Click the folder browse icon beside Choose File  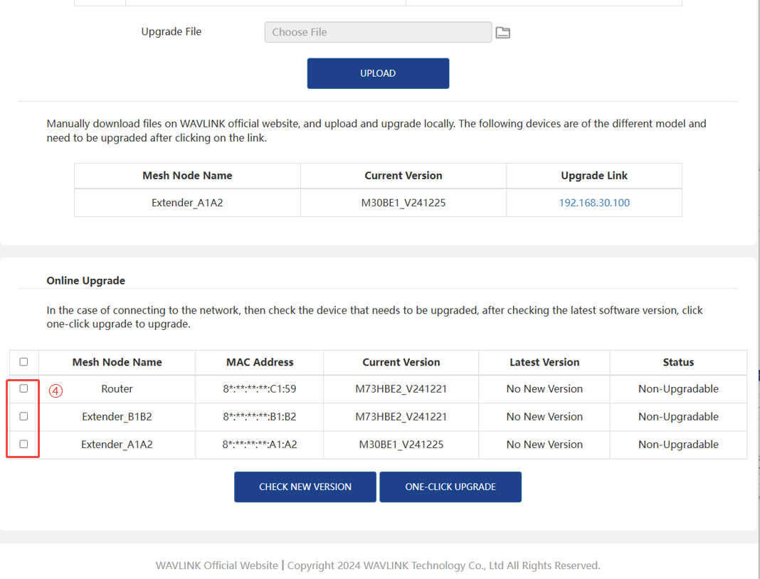tap(502, 33)
